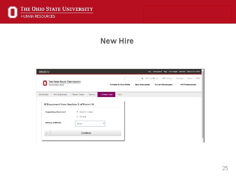Viewport: 236px width, 177px height.
Task: Click the "Supporting Document" label
Action: [x=55, y=112]
